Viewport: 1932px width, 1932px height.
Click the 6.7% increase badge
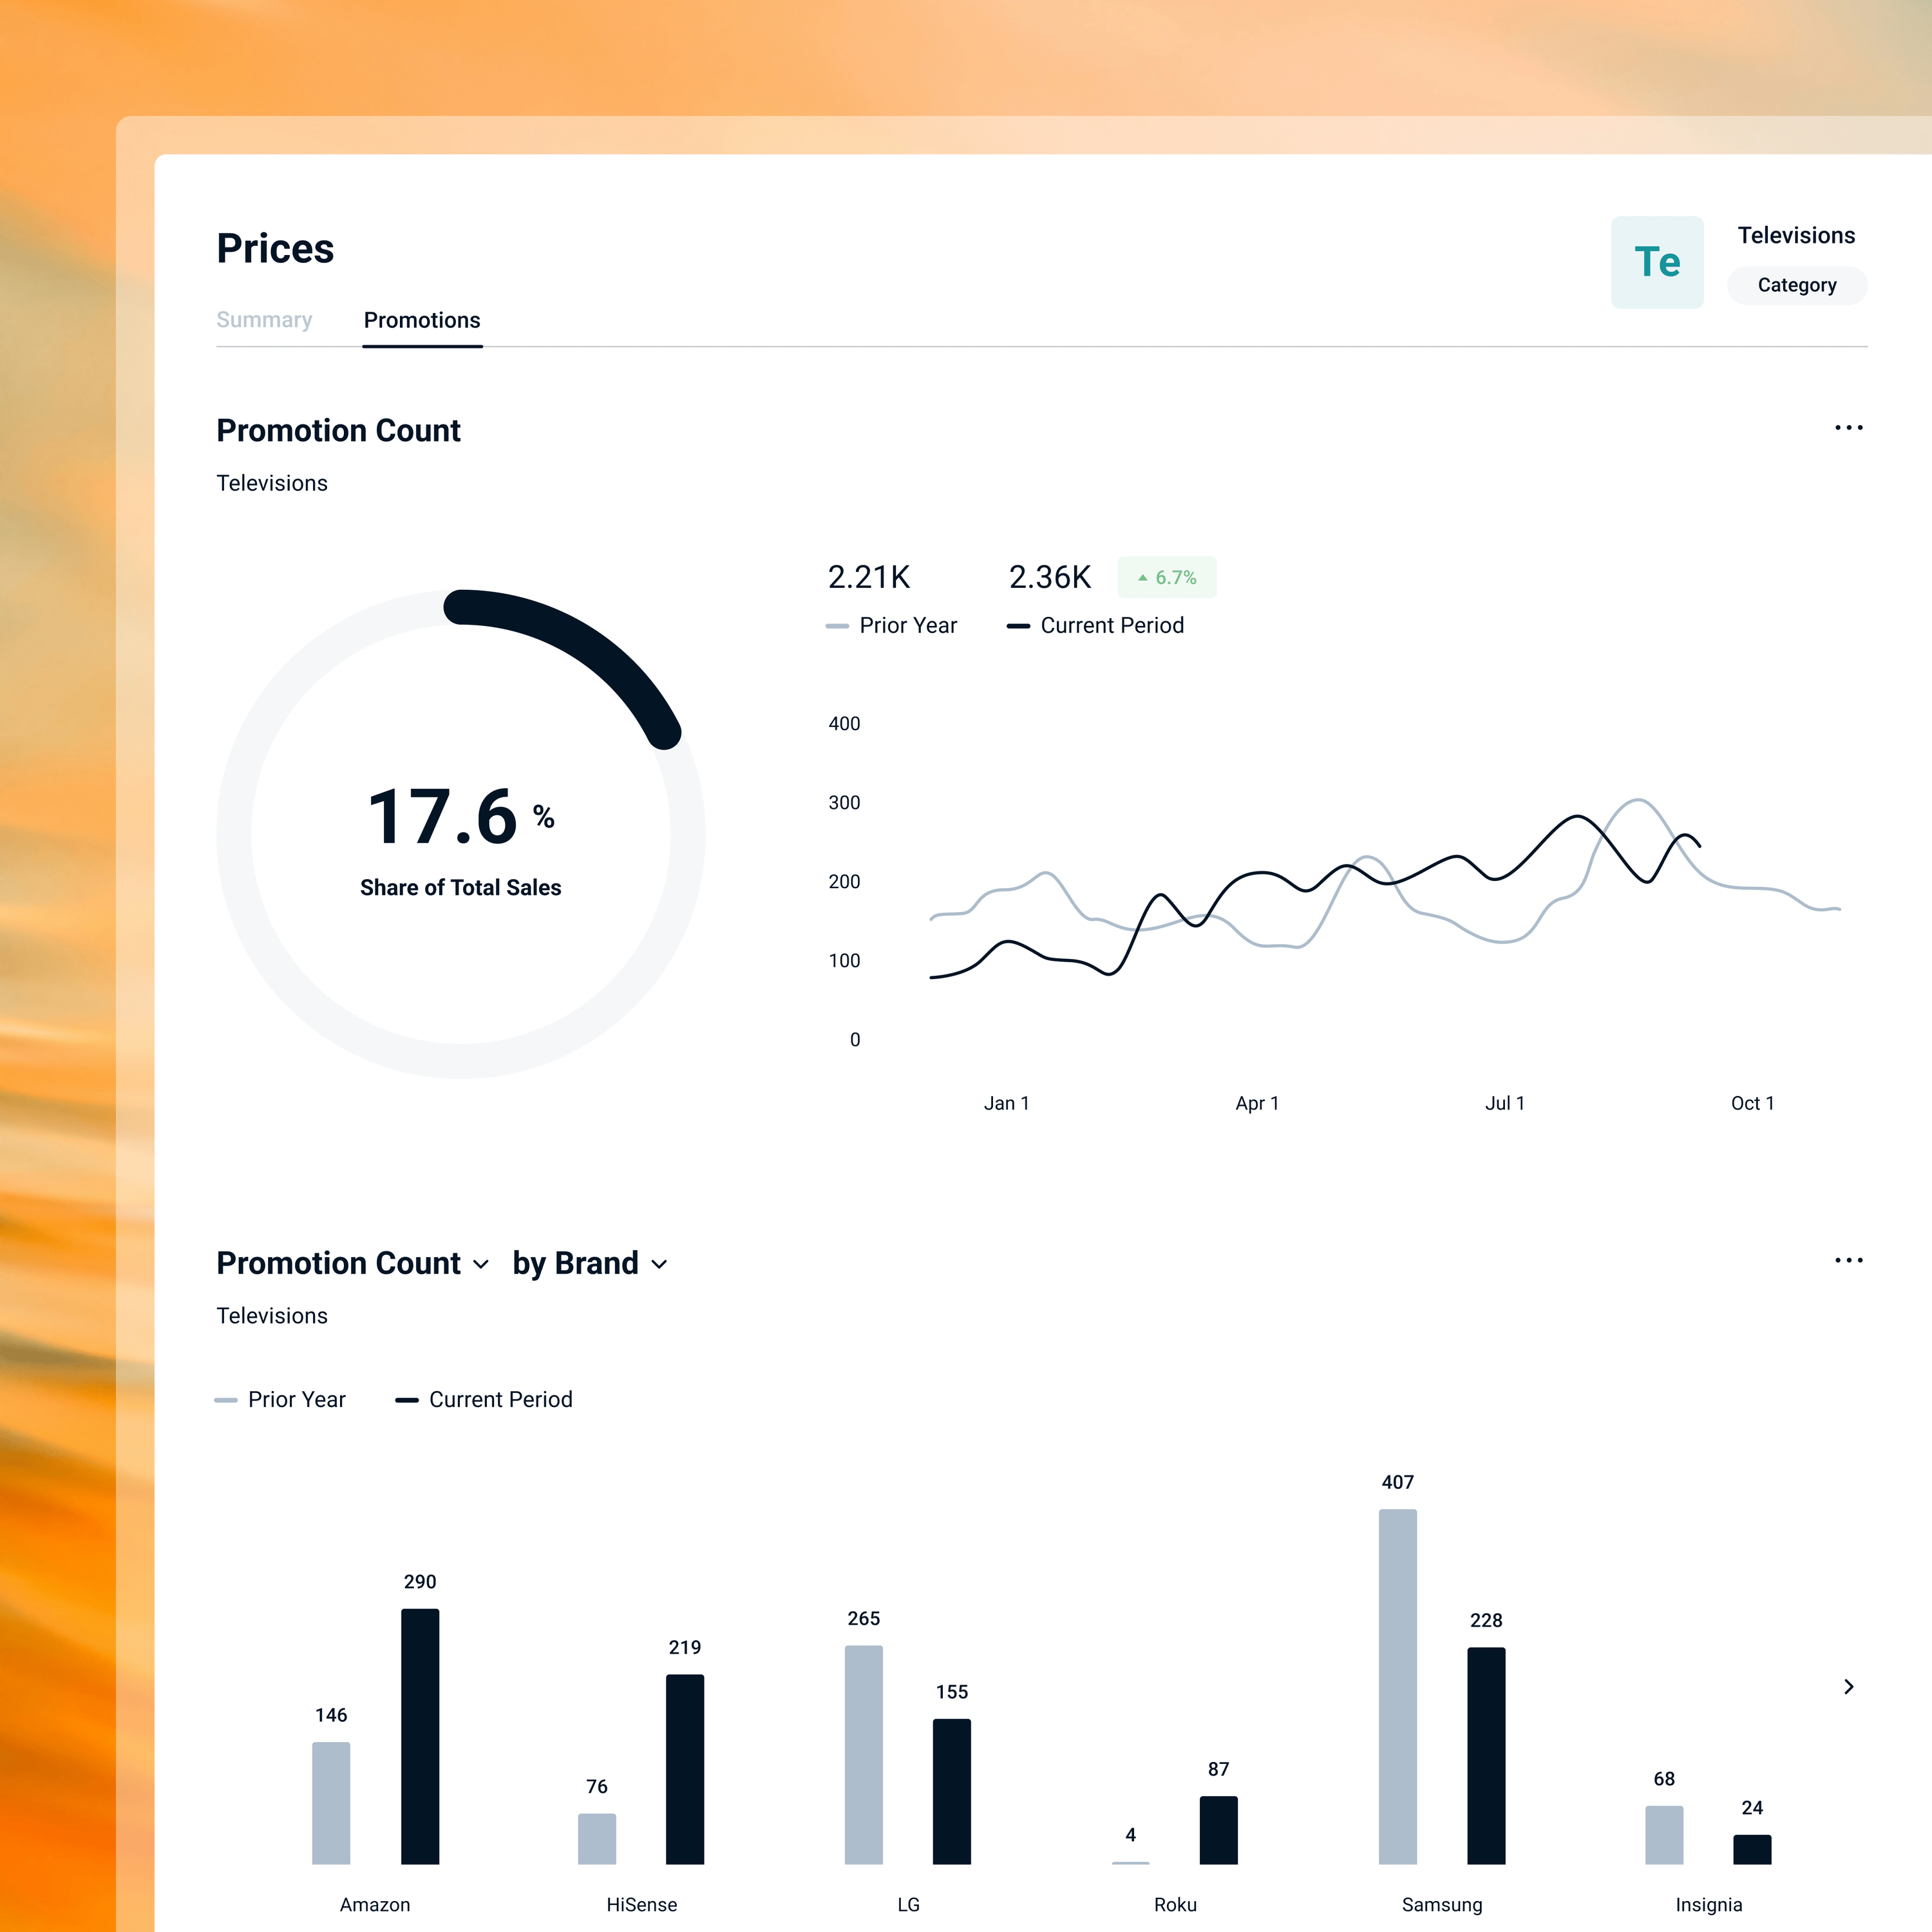[1167, 577]
